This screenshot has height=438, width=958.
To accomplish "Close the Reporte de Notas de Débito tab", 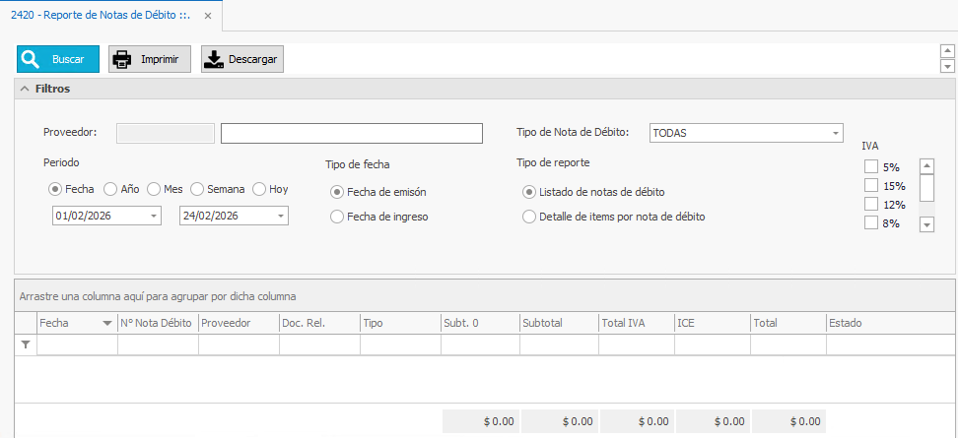I will click(x=208, y=16).
